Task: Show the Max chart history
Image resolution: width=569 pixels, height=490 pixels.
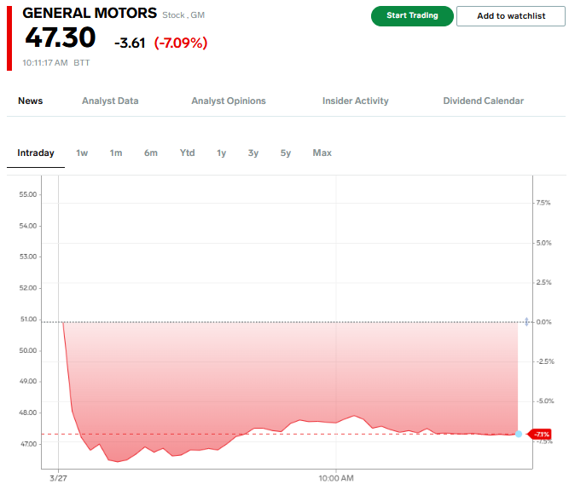Action: pyautogui.click(x=322, y=153)
